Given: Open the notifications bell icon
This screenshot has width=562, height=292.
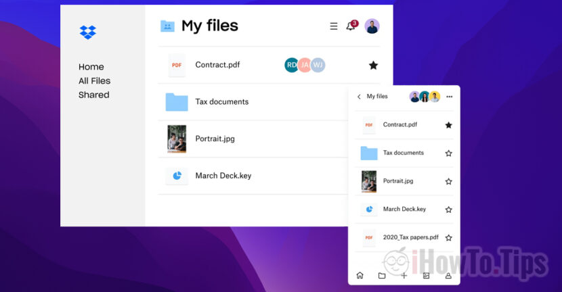Looking at the screenshot, I should (351, 26).
